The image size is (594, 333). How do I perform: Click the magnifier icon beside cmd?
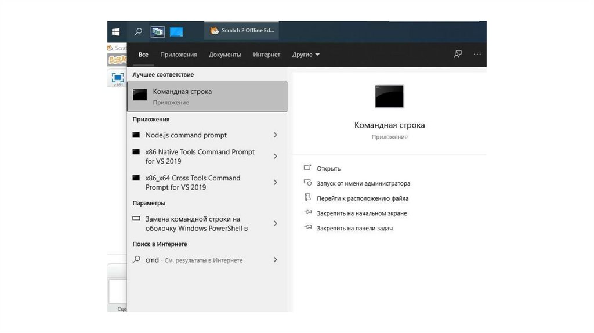pos(136,259)
